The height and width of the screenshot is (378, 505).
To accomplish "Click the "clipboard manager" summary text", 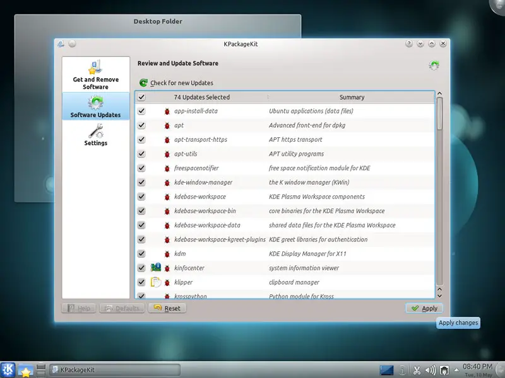I will (294, 282).
